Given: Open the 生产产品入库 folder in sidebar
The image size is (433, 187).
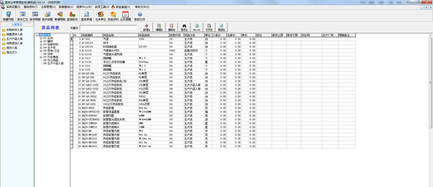Looking at the screenshot, I should click(13, 39).
